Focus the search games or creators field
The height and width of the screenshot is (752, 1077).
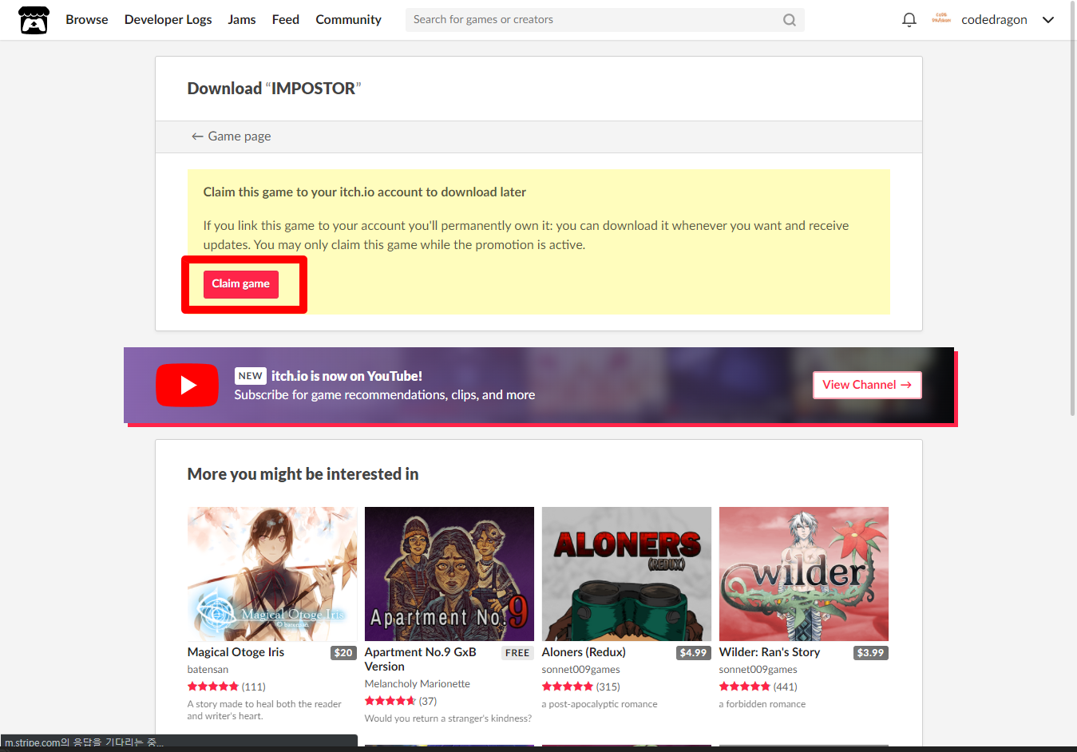605,20
